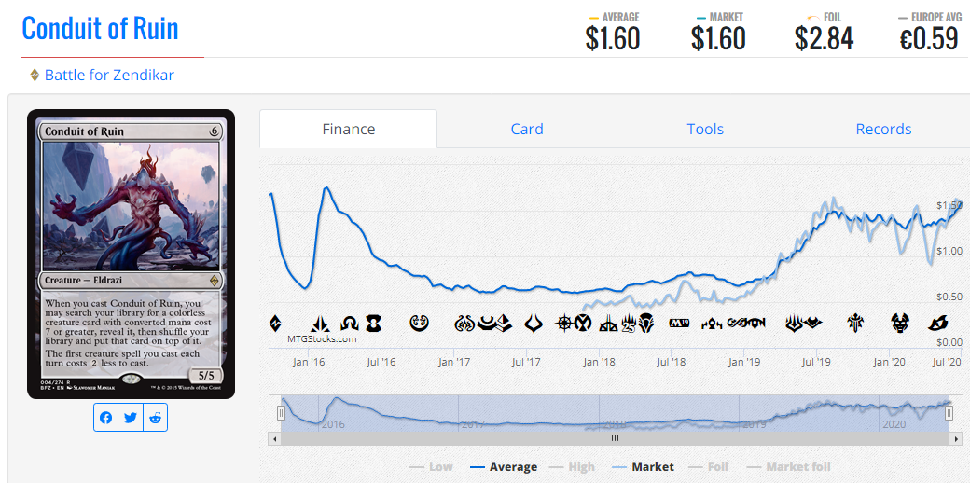Click the Conduit of Ruin card image
This screenshot has width=970, height=483.
(x=131, y=255)
